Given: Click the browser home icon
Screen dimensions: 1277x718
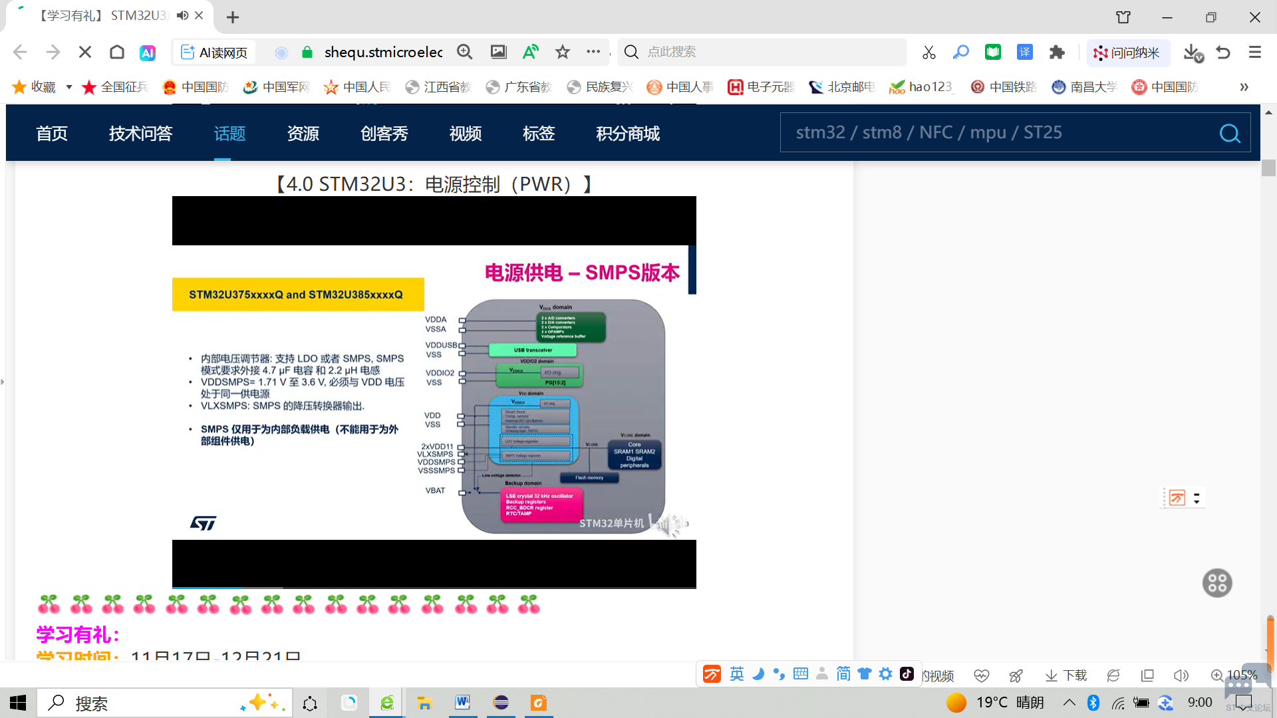Looking at the screenshot, I should [117, 53].
